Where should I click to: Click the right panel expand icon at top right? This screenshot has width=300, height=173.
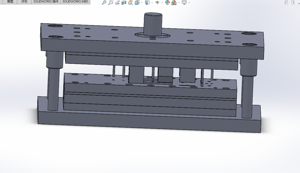293,3
